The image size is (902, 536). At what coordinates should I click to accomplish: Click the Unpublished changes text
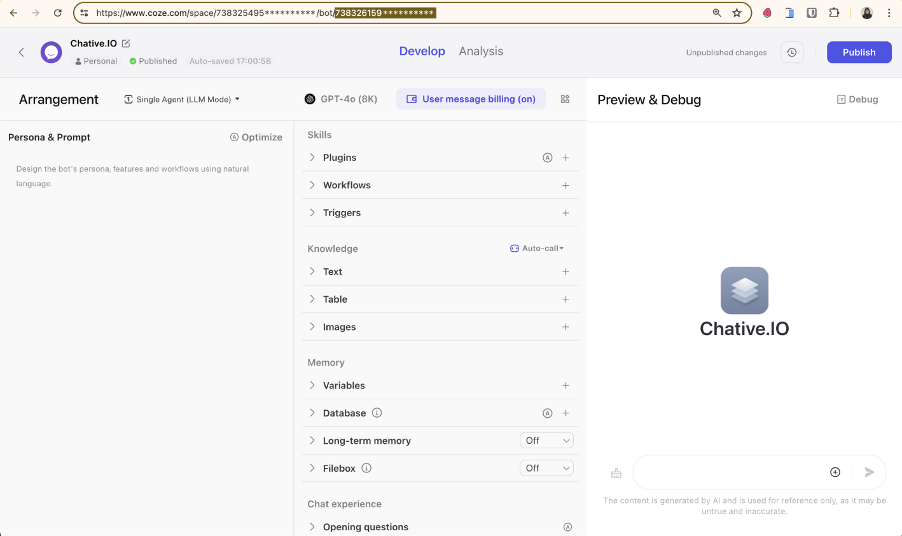click(726, 53)
